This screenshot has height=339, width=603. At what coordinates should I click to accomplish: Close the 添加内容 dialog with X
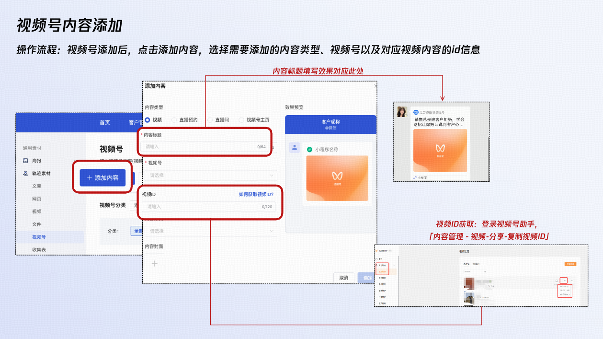(x=375, y=86)
